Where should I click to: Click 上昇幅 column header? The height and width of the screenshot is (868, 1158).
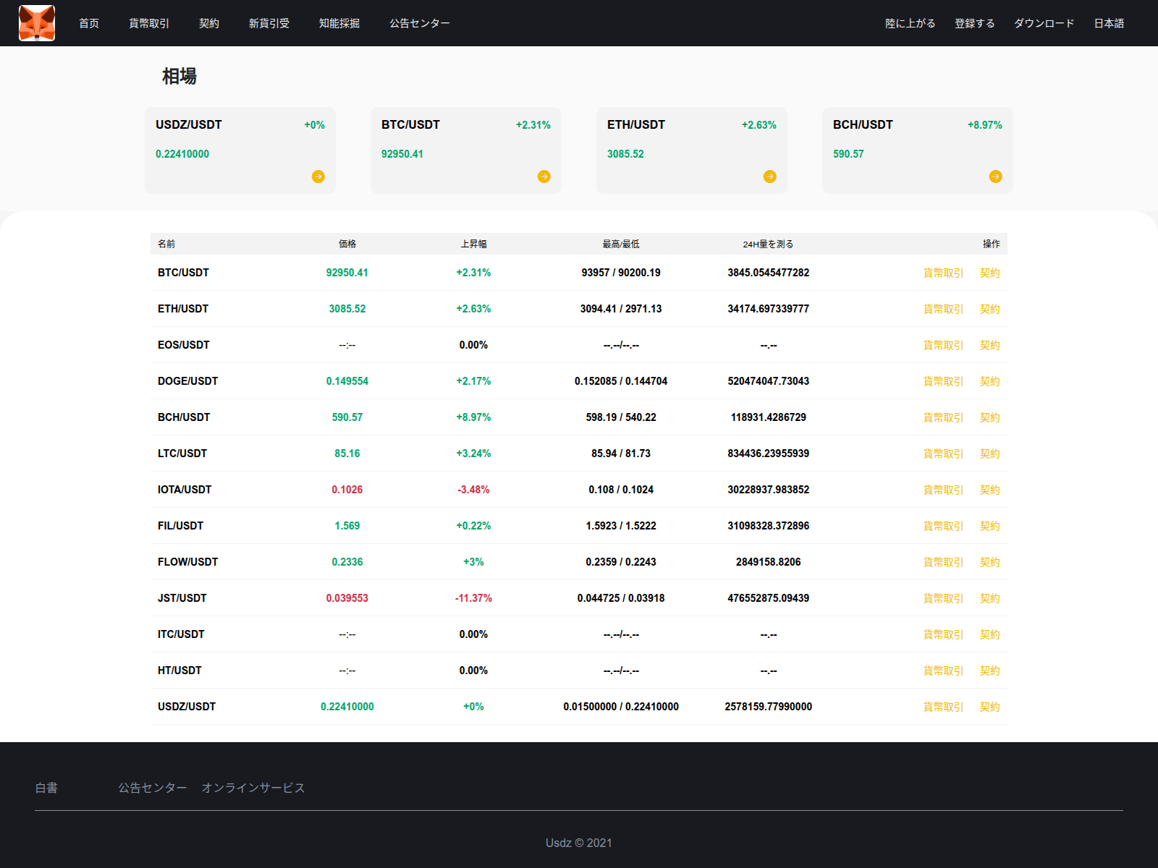[x=473, y=244]
